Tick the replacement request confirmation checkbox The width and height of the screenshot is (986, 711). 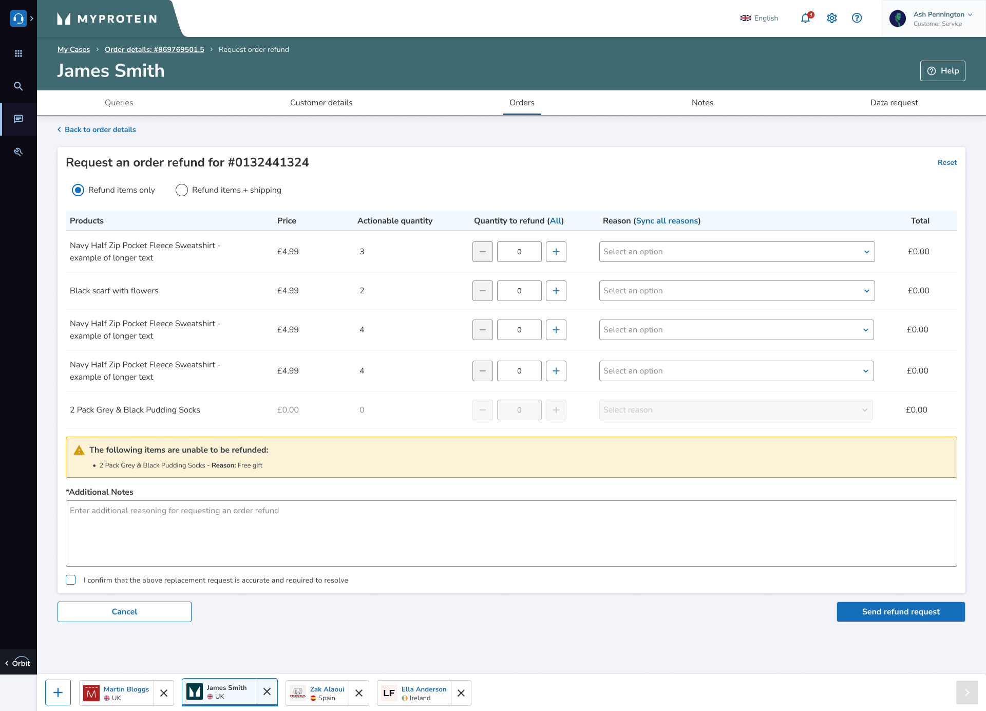(71, 580)
